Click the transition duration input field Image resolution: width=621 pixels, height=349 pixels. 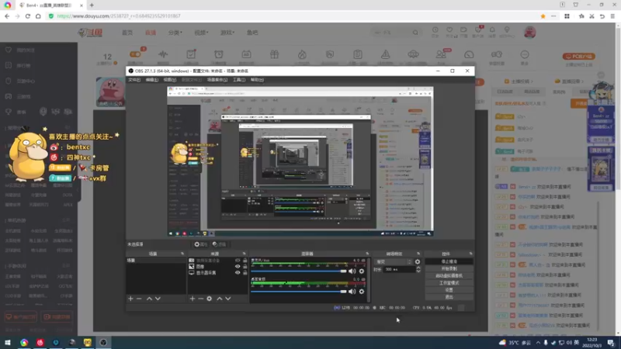pyautogui.click(x=400, y=269)
